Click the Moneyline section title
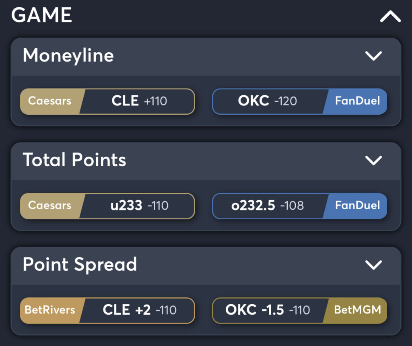Viewport: 412px width, 346px height. pos(68,56)
